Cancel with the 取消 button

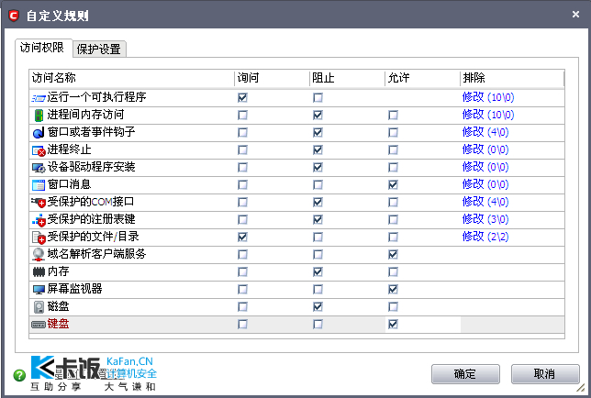click(545, 374)
